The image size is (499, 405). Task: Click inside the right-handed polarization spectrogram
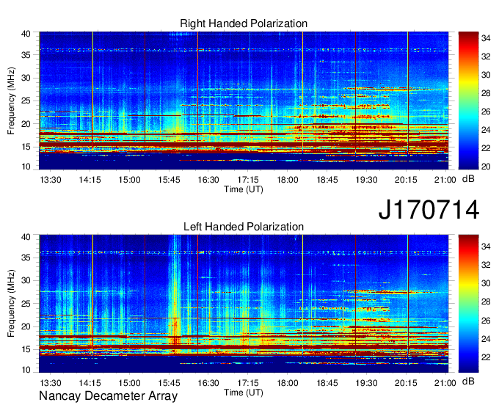point(244,101)
